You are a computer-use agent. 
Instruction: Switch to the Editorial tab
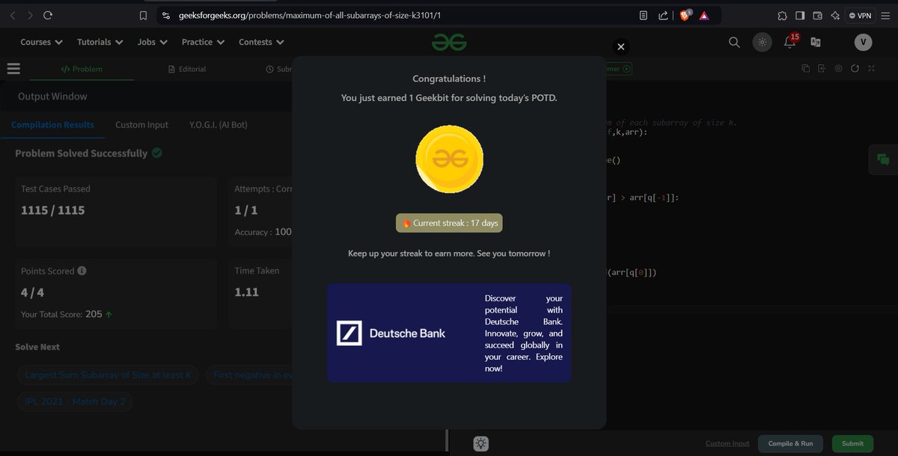[187, 69]
